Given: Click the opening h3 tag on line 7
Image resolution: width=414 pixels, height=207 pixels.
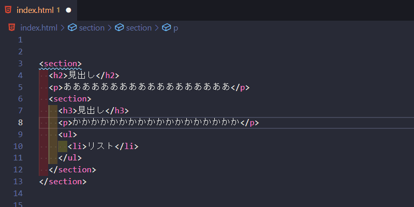Looking at the screenshot, I should [x=68, y=111].
